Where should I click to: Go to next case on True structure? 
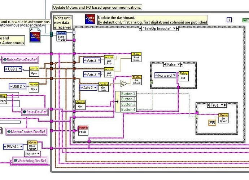(225, 105)
